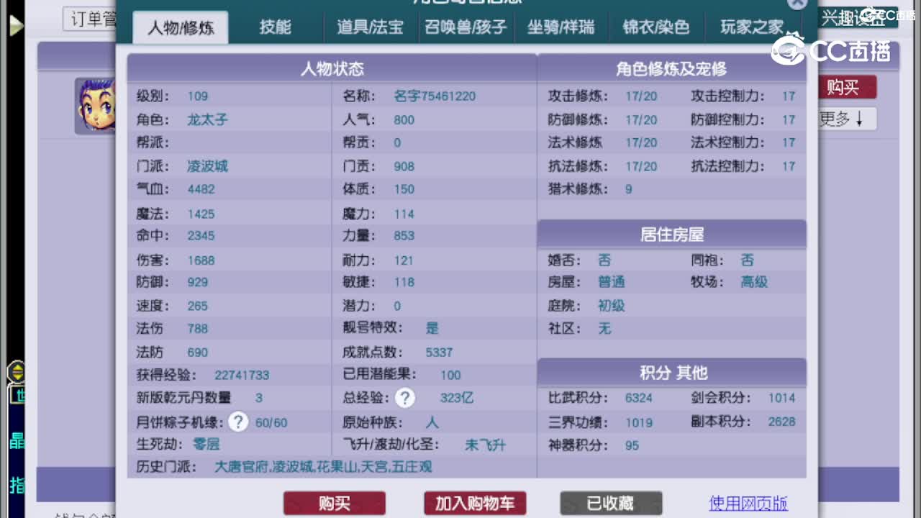Switch to the 技能 tab
This screenshot has width=921, height=518.
click(x=276, y=26)
